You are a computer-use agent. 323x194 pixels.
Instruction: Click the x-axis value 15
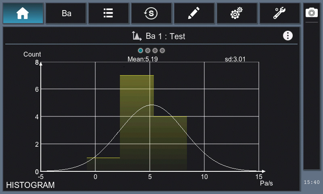259,177
